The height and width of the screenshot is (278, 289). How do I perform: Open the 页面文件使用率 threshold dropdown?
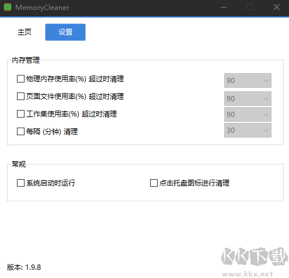pyautogui.click(x=248, y=98)
